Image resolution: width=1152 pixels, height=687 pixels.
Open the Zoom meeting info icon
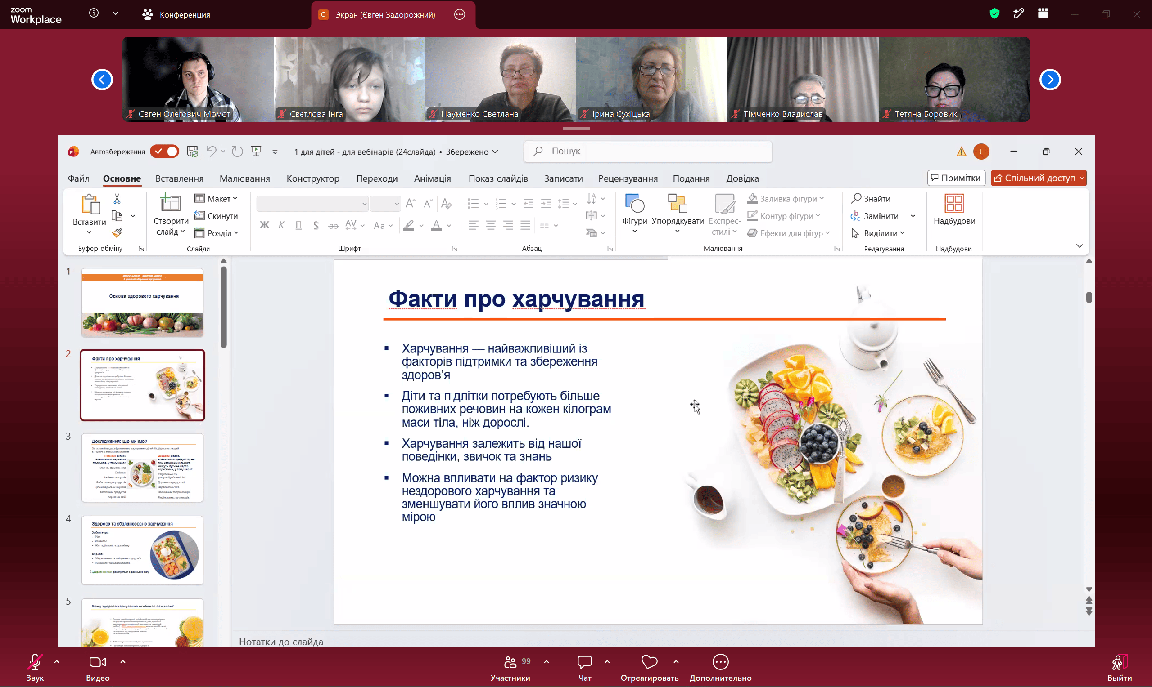pyautogui.click(x=94, y=13)
